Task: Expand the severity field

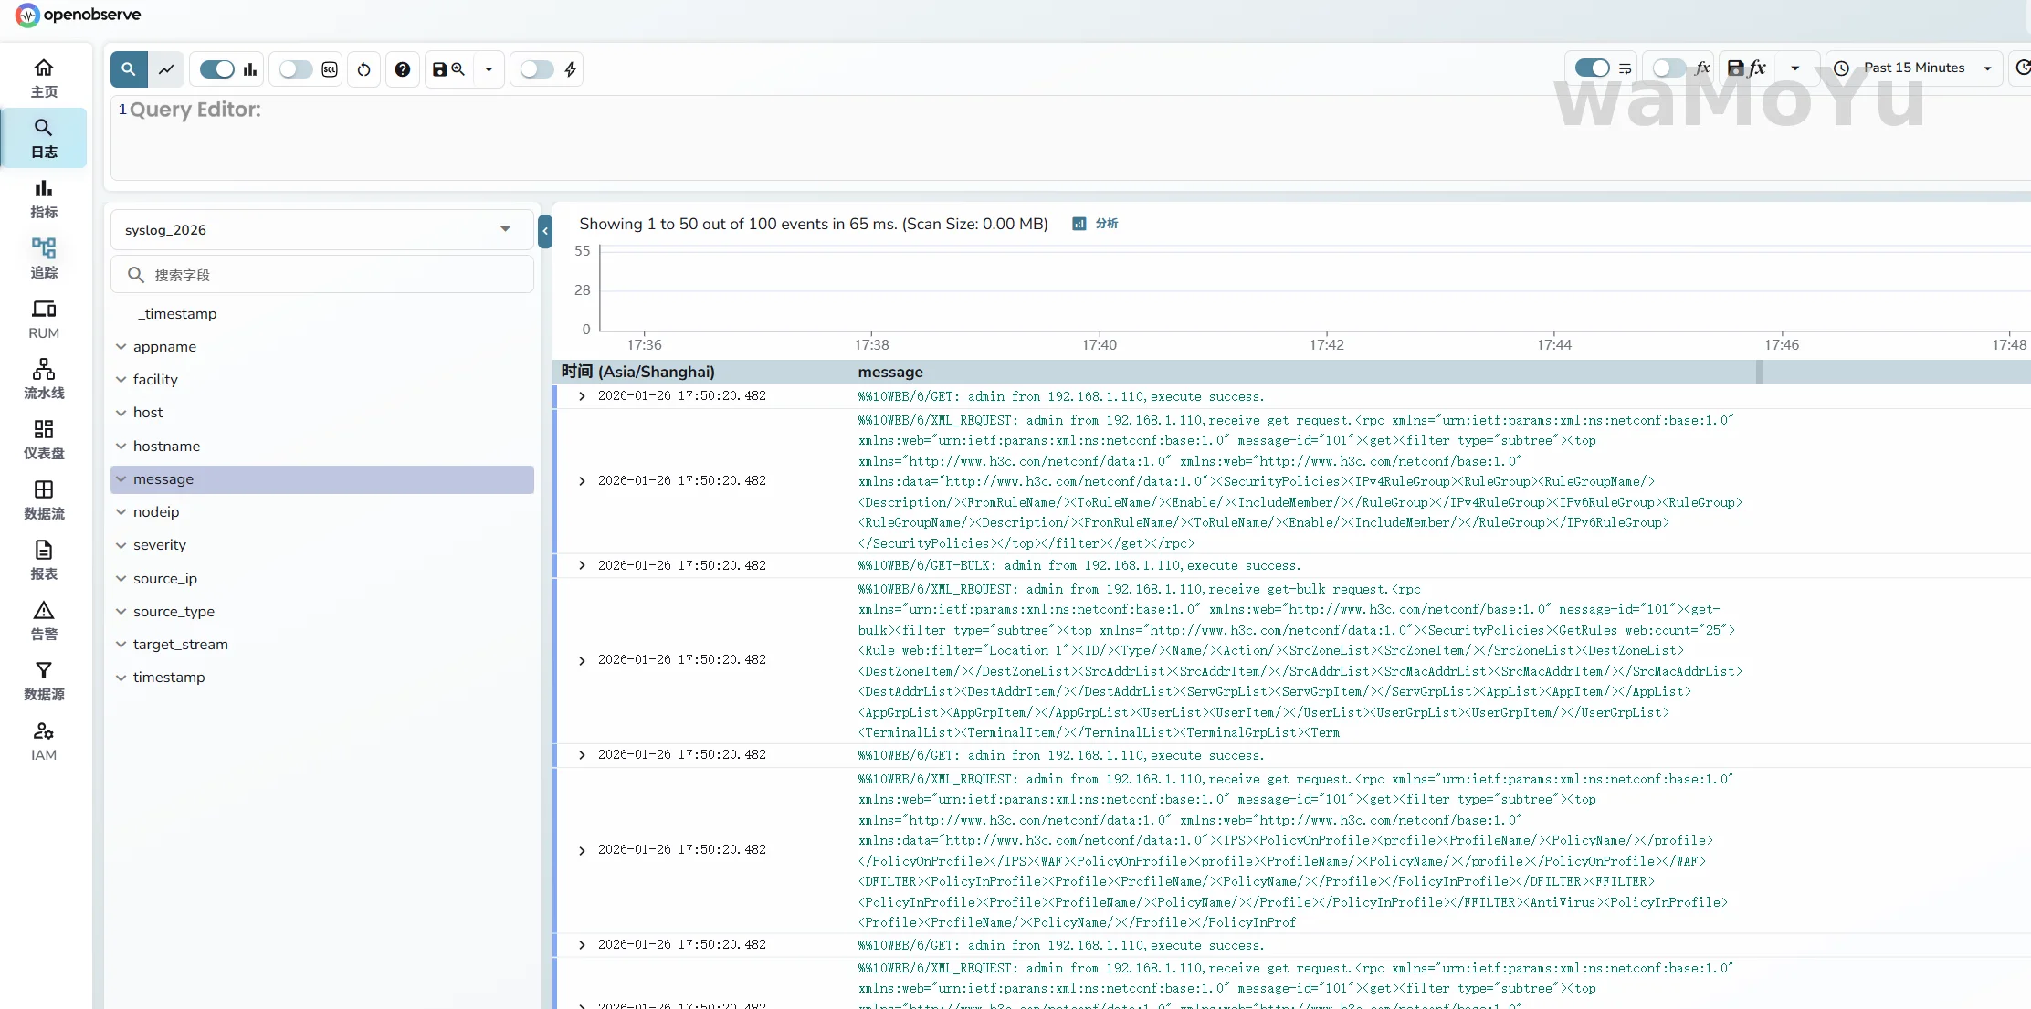Action: tap(121, 545)
